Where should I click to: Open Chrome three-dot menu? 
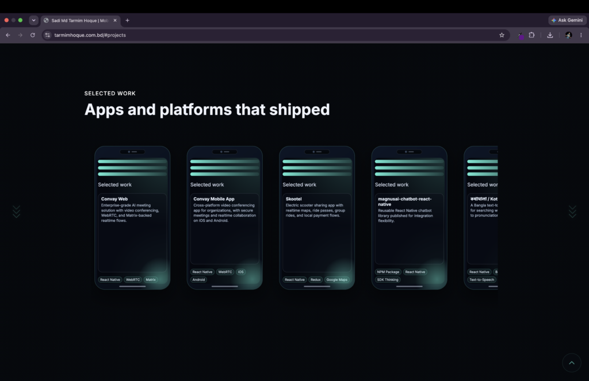(581, 35)
